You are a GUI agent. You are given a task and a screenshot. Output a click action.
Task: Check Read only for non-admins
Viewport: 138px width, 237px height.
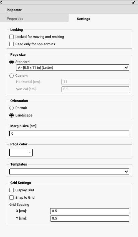[12, 44]
